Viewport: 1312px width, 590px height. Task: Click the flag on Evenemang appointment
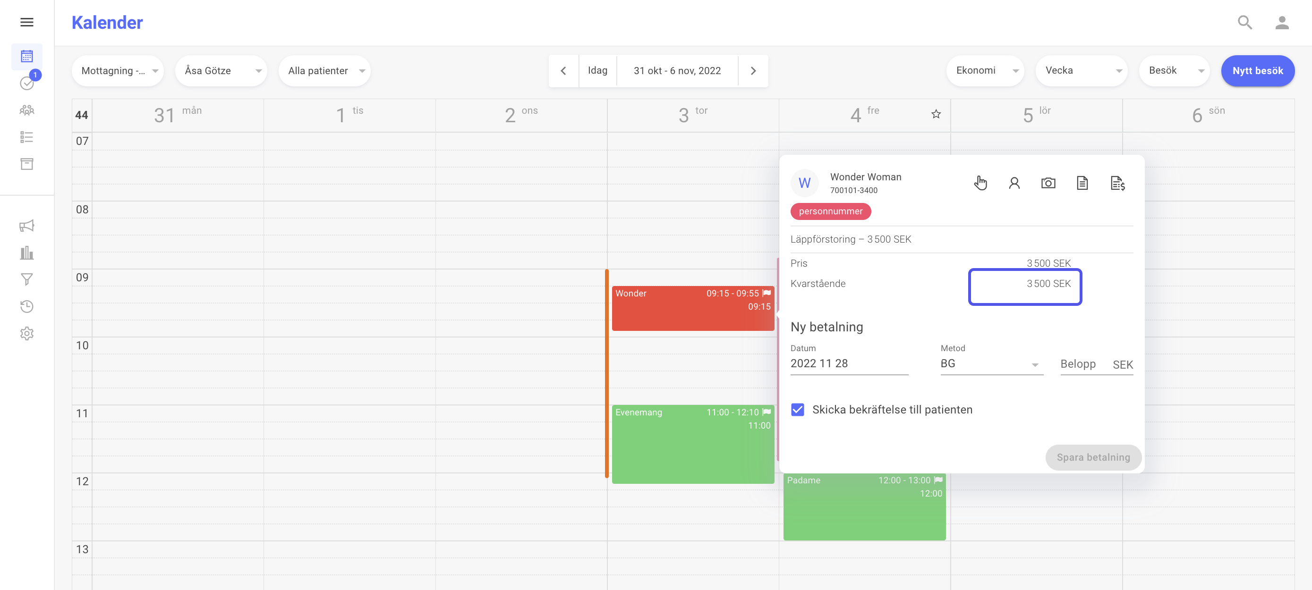coord(767,413)
